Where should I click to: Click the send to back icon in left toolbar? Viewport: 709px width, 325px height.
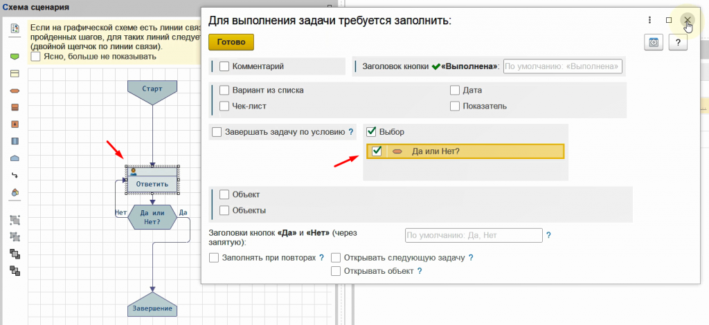coord(15,271)
